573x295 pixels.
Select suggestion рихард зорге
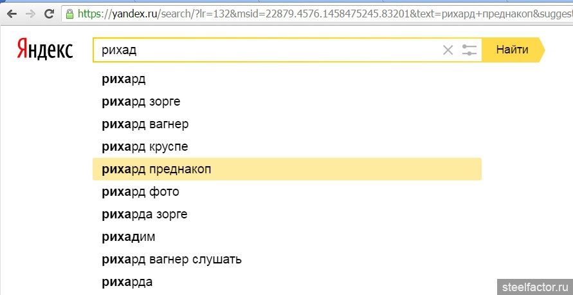[287, 102]
